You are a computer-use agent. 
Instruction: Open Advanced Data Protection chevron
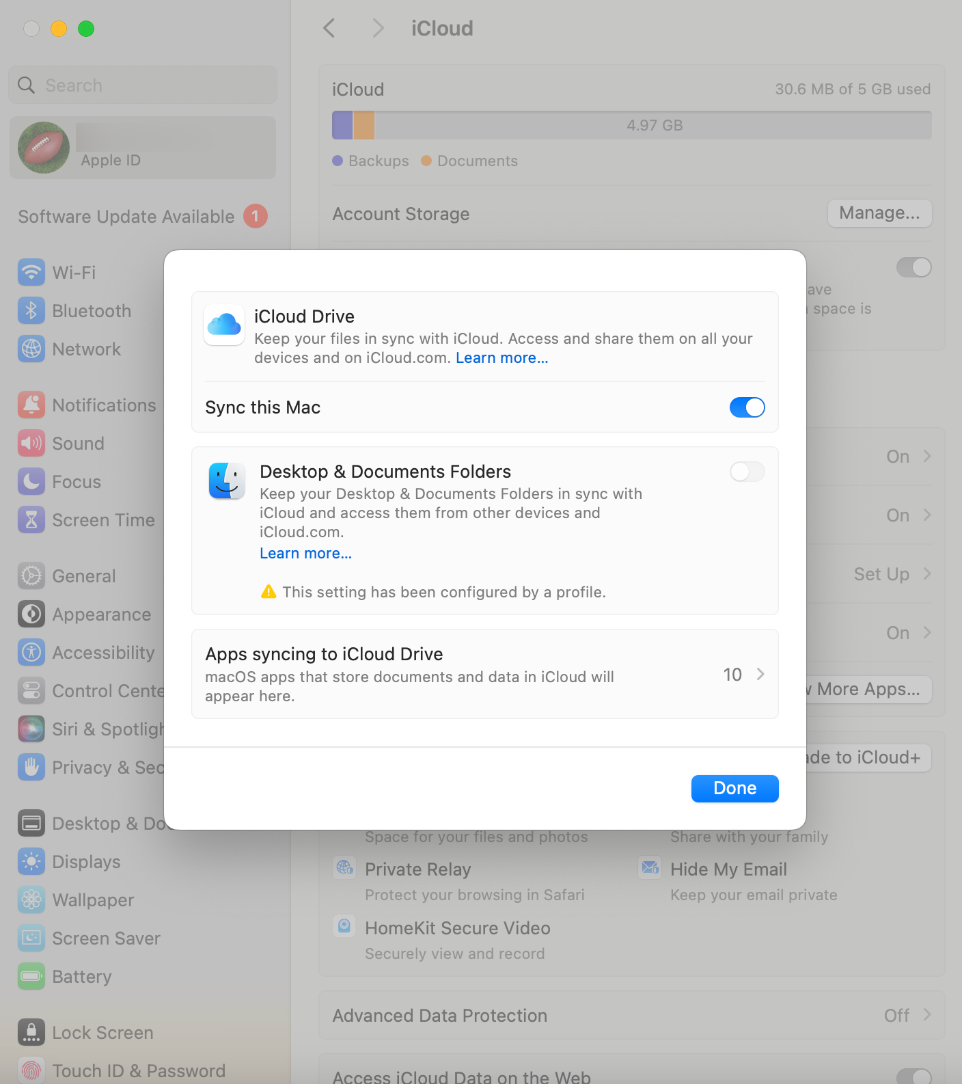[927, 1015]
